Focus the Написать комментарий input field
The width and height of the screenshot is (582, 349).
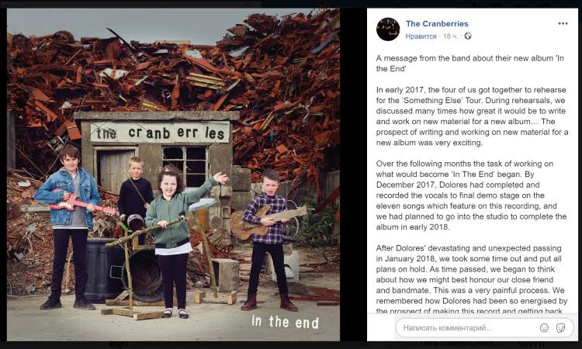[x=485, y=327]
